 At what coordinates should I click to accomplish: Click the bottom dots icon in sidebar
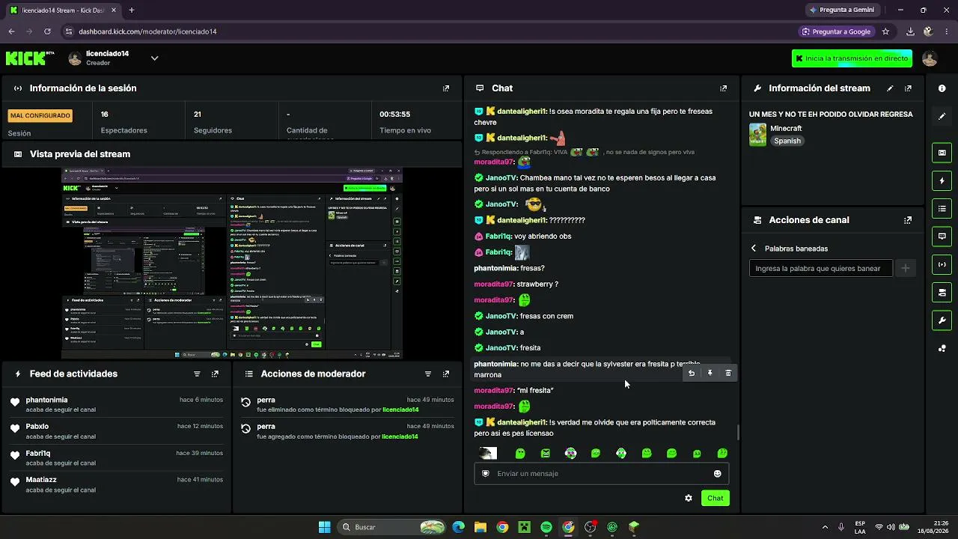click(x=942, y=348)
